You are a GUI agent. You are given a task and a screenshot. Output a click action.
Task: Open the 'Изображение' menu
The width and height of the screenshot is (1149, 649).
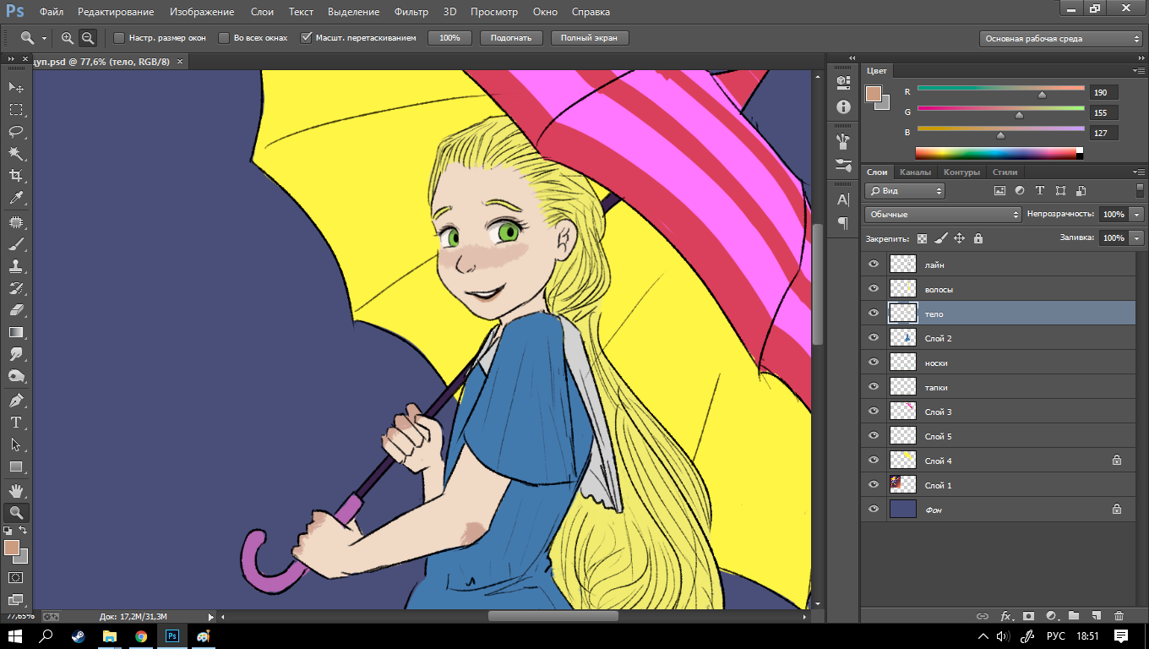pyautogui.click(x=202, y=12)
